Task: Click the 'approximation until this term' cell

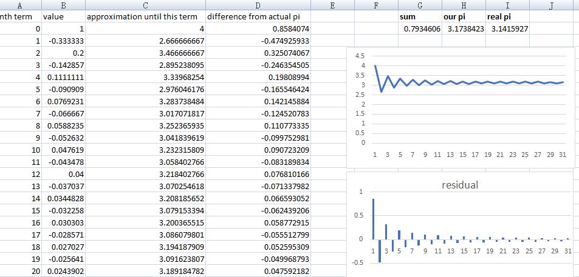Action: [145, 17]
